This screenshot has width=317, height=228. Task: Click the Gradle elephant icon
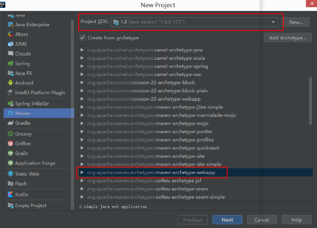click(x=10, y=123)
